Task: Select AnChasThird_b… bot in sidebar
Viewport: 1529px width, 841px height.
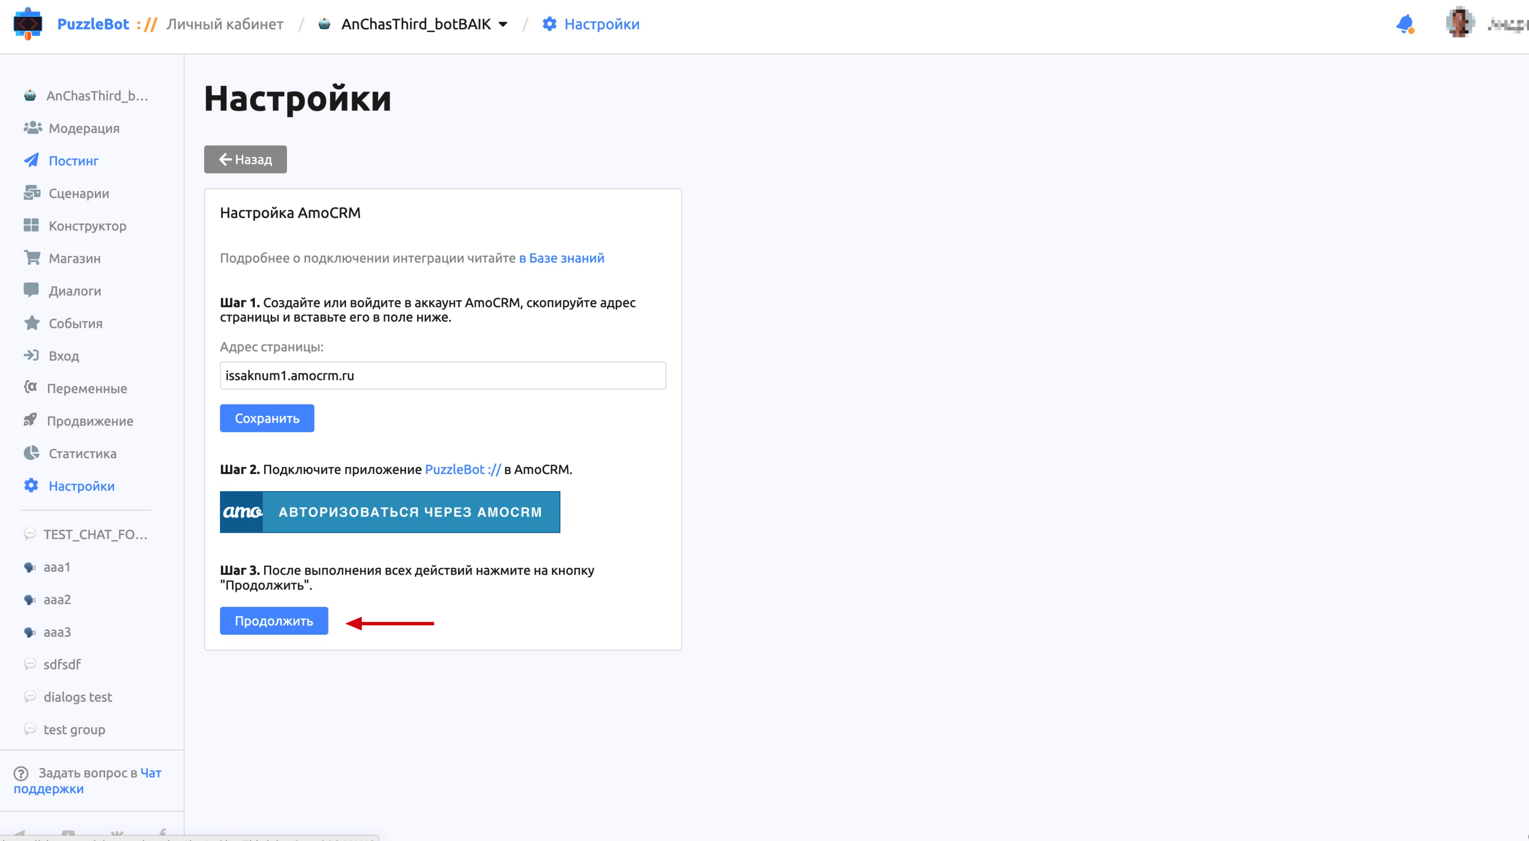Action: pos(97,95)
